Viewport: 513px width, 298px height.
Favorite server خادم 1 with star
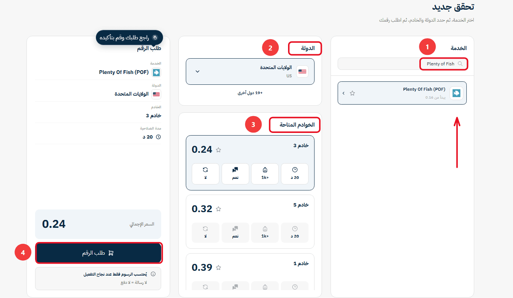[x=219, y=267]
